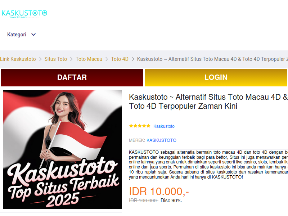Click the chevron after Toto 4D
The height and width of the screenshot is (216, 288).
coord(133,59)
